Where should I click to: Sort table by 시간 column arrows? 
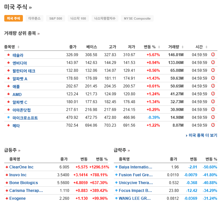point(206,47)
